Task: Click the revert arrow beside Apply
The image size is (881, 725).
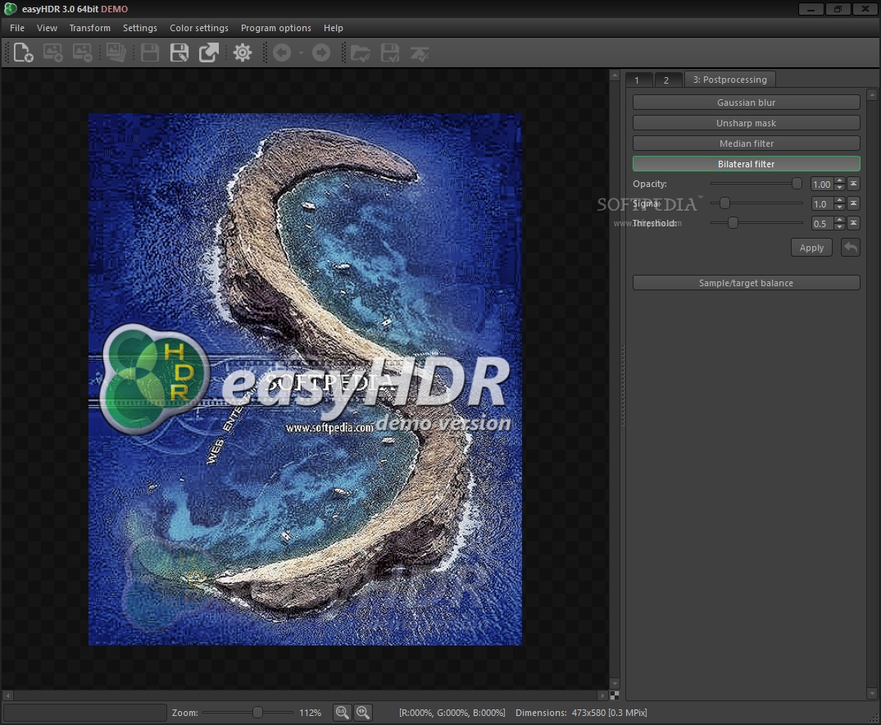Action: point(851,248)
